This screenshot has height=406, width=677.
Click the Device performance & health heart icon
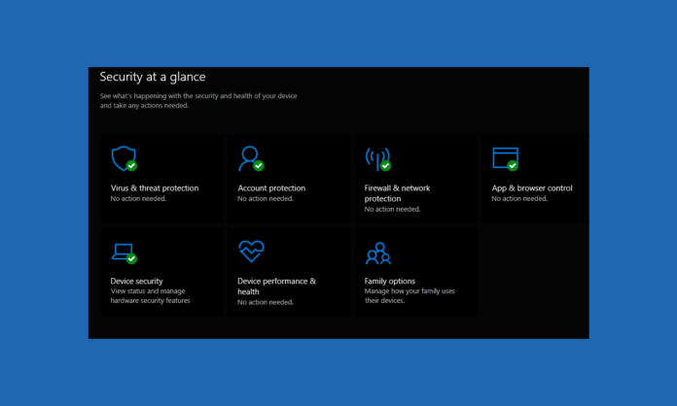pos(251,252)
